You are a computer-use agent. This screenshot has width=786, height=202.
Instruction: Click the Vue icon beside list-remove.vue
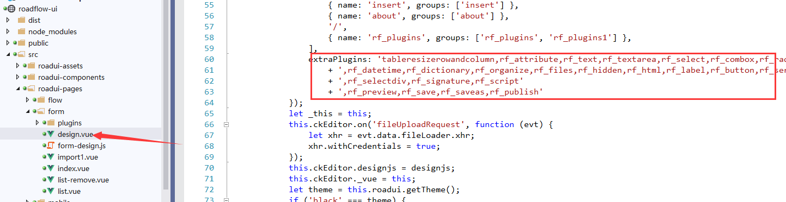pyautogui.click(x=51, y=180)
